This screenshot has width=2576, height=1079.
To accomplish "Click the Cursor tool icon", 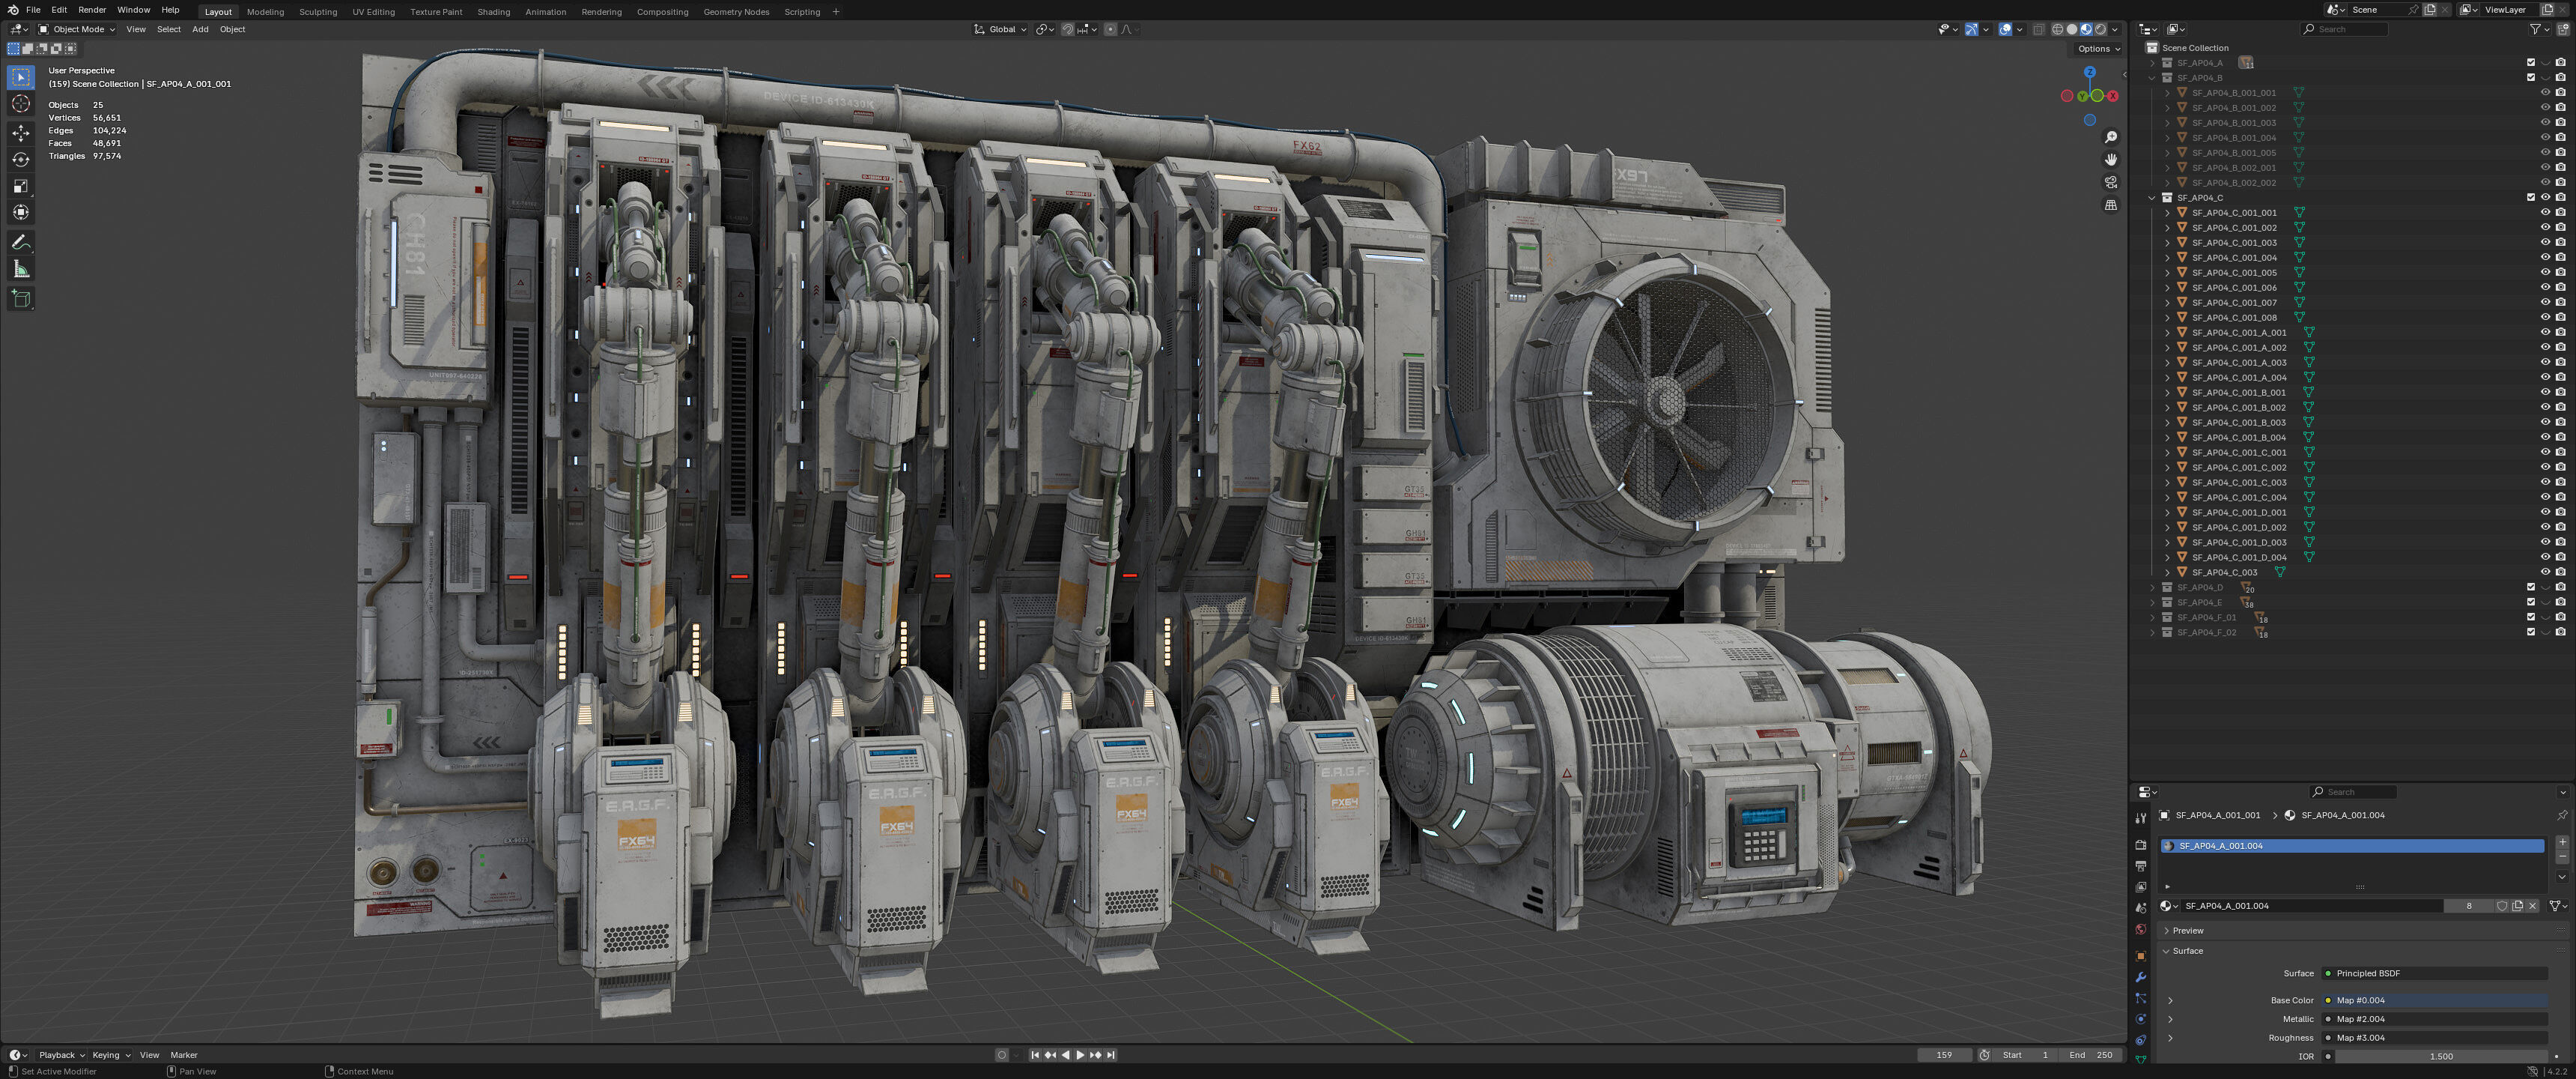I will (x=21, y=104).
